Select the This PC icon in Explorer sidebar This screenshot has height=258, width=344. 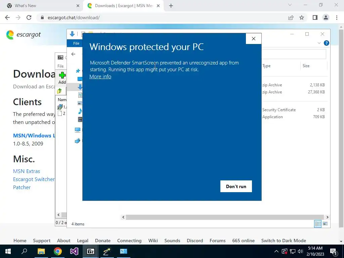(x=78, y=130)
